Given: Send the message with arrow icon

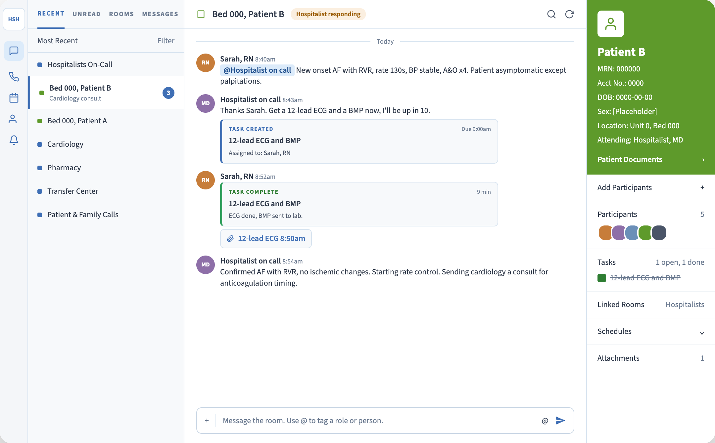Looking at the screenshot, I should (560, 421).
